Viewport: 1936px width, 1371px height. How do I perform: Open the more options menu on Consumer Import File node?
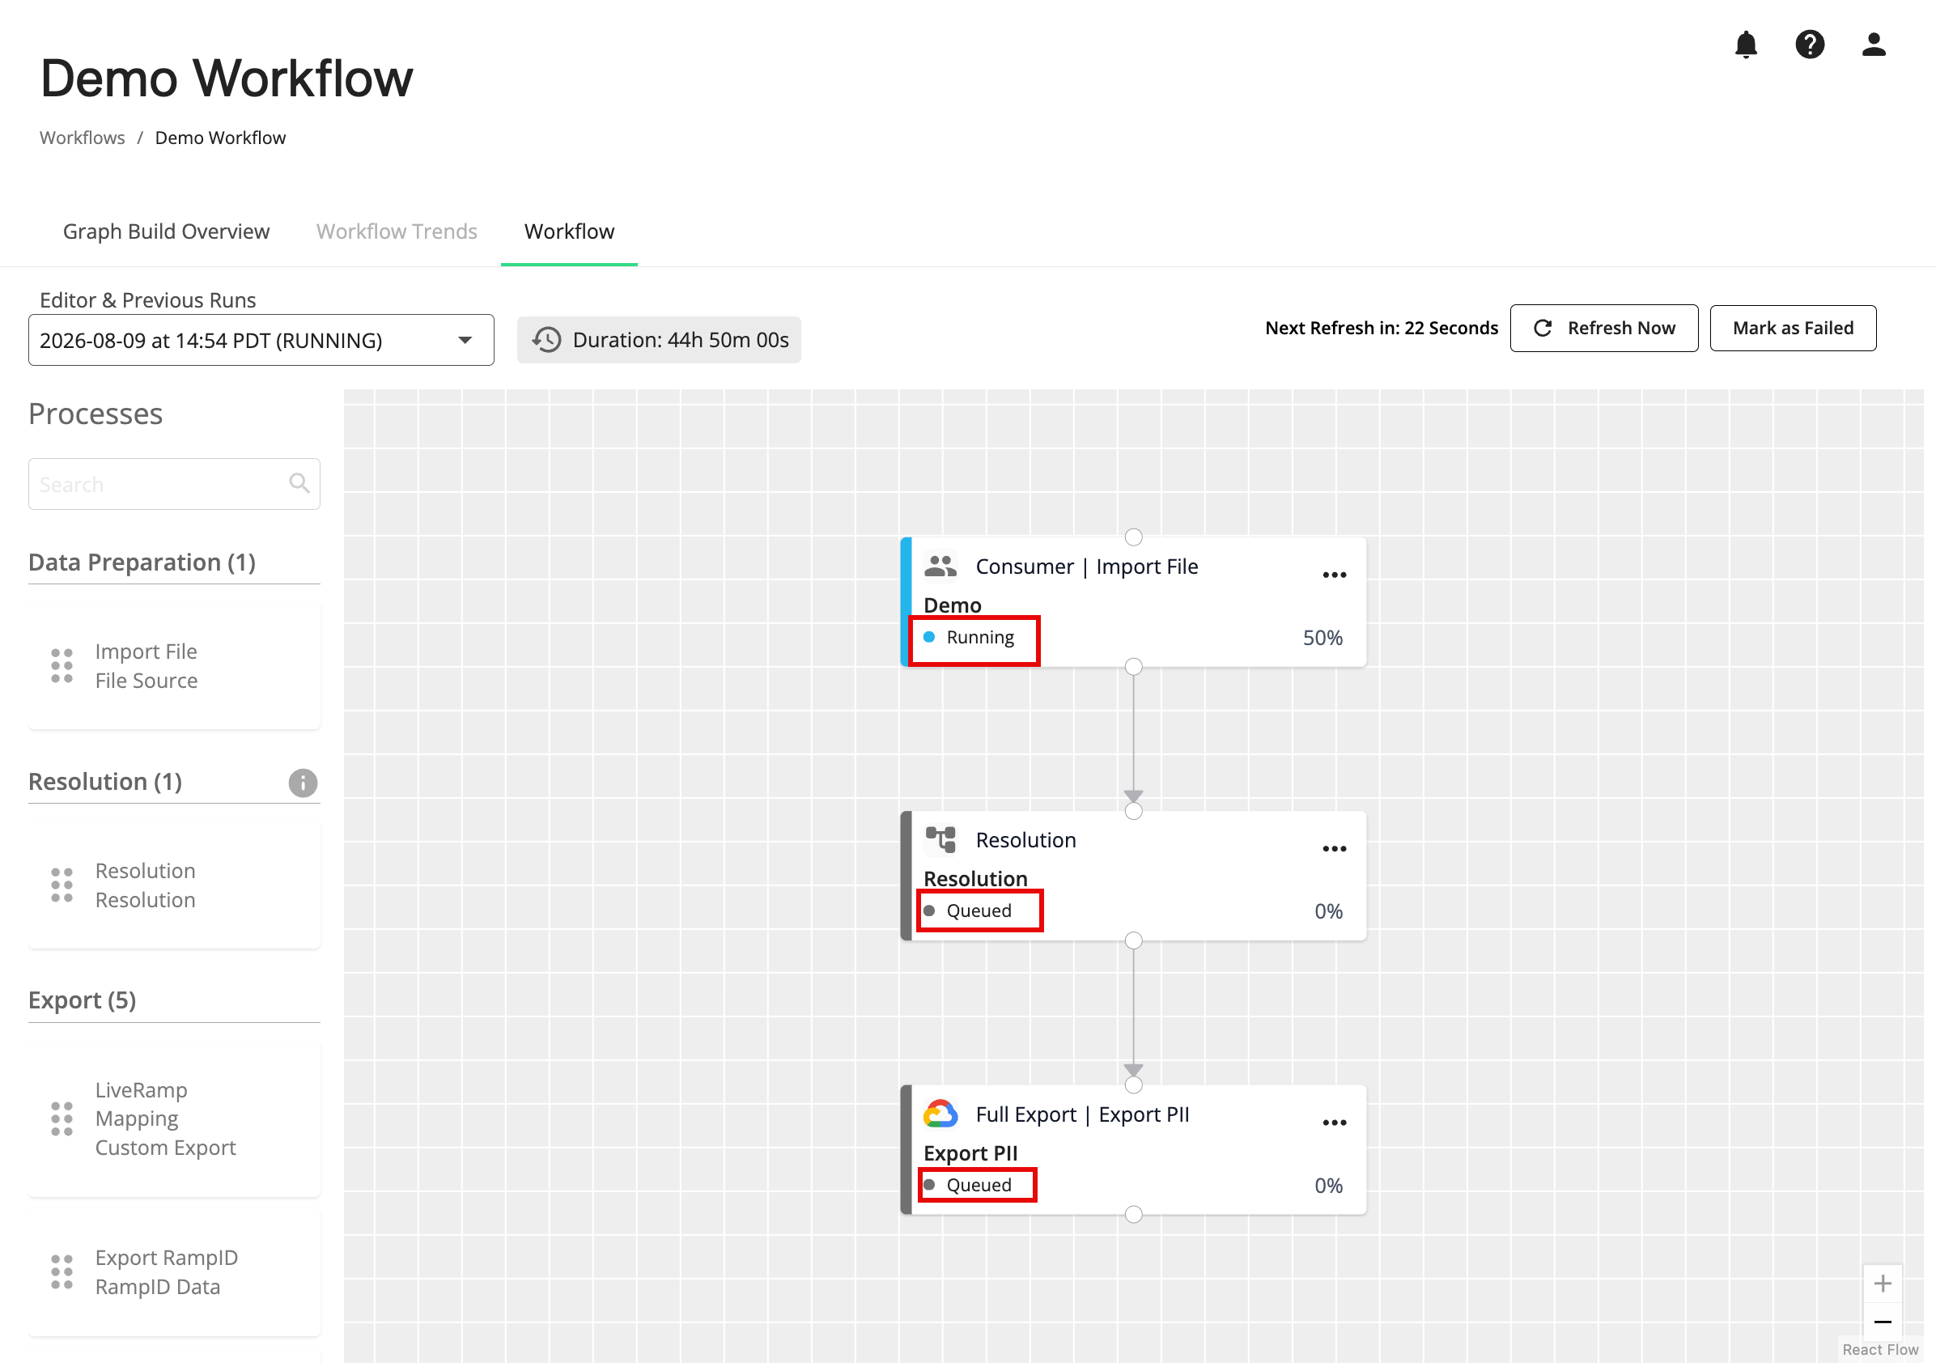coord(1334,575)
